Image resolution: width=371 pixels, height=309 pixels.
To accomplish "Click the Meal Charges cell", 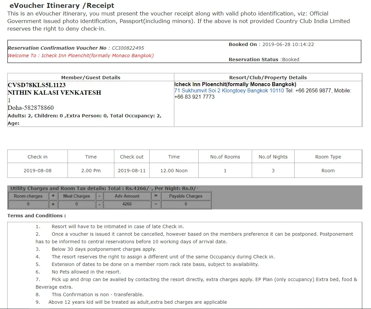I will click(x=76, y=196).
